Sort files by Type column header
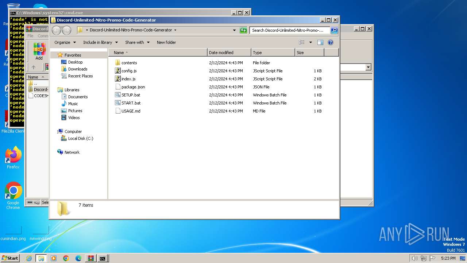The image size is (467, 263). coord(273,53)
